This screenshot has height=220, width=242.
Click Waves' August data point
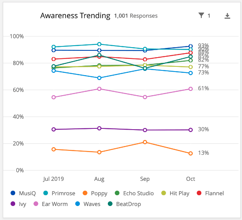(99, 78)
